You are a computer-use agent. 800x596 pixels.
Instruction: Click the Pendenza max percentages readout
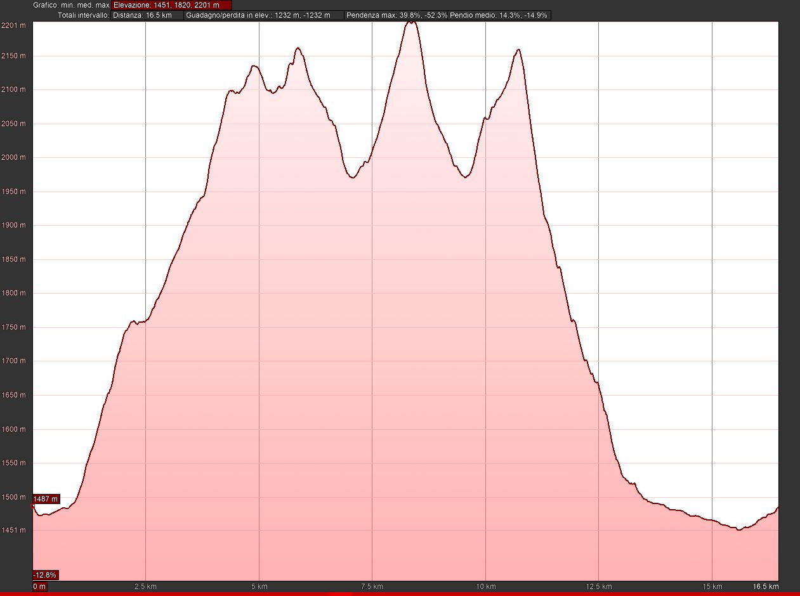tap(396, 15)
